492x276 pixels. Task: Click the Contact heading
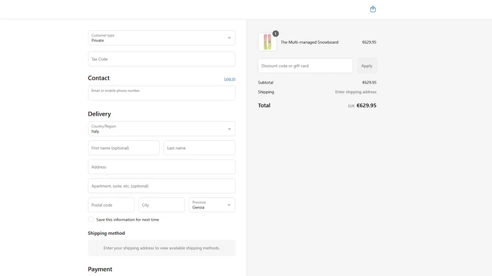(98, 78)
